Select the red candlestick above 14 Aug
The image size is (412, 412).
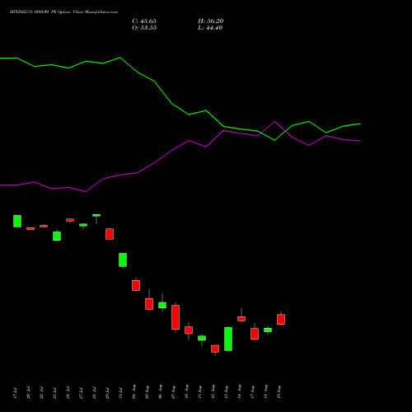[x=241, y=318]
